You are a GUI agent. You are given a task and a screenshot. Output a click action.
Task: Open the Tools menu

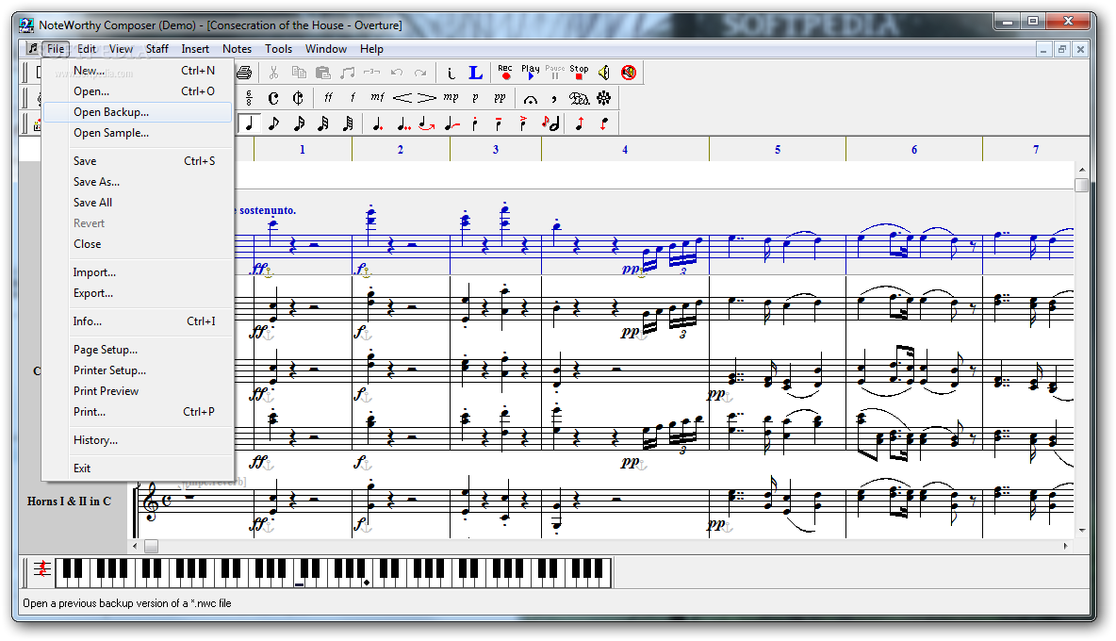click(278, 49)
